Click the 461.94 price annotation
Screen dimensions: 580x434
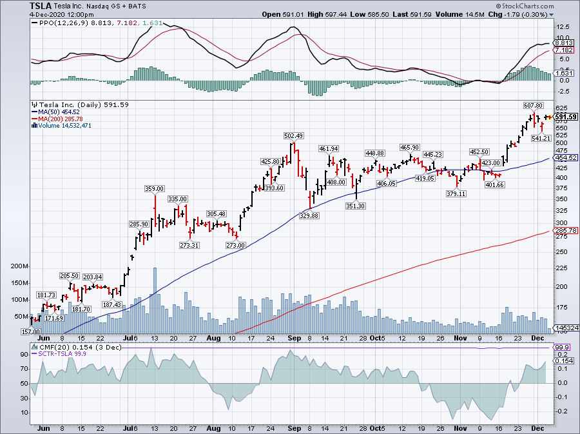329,149
